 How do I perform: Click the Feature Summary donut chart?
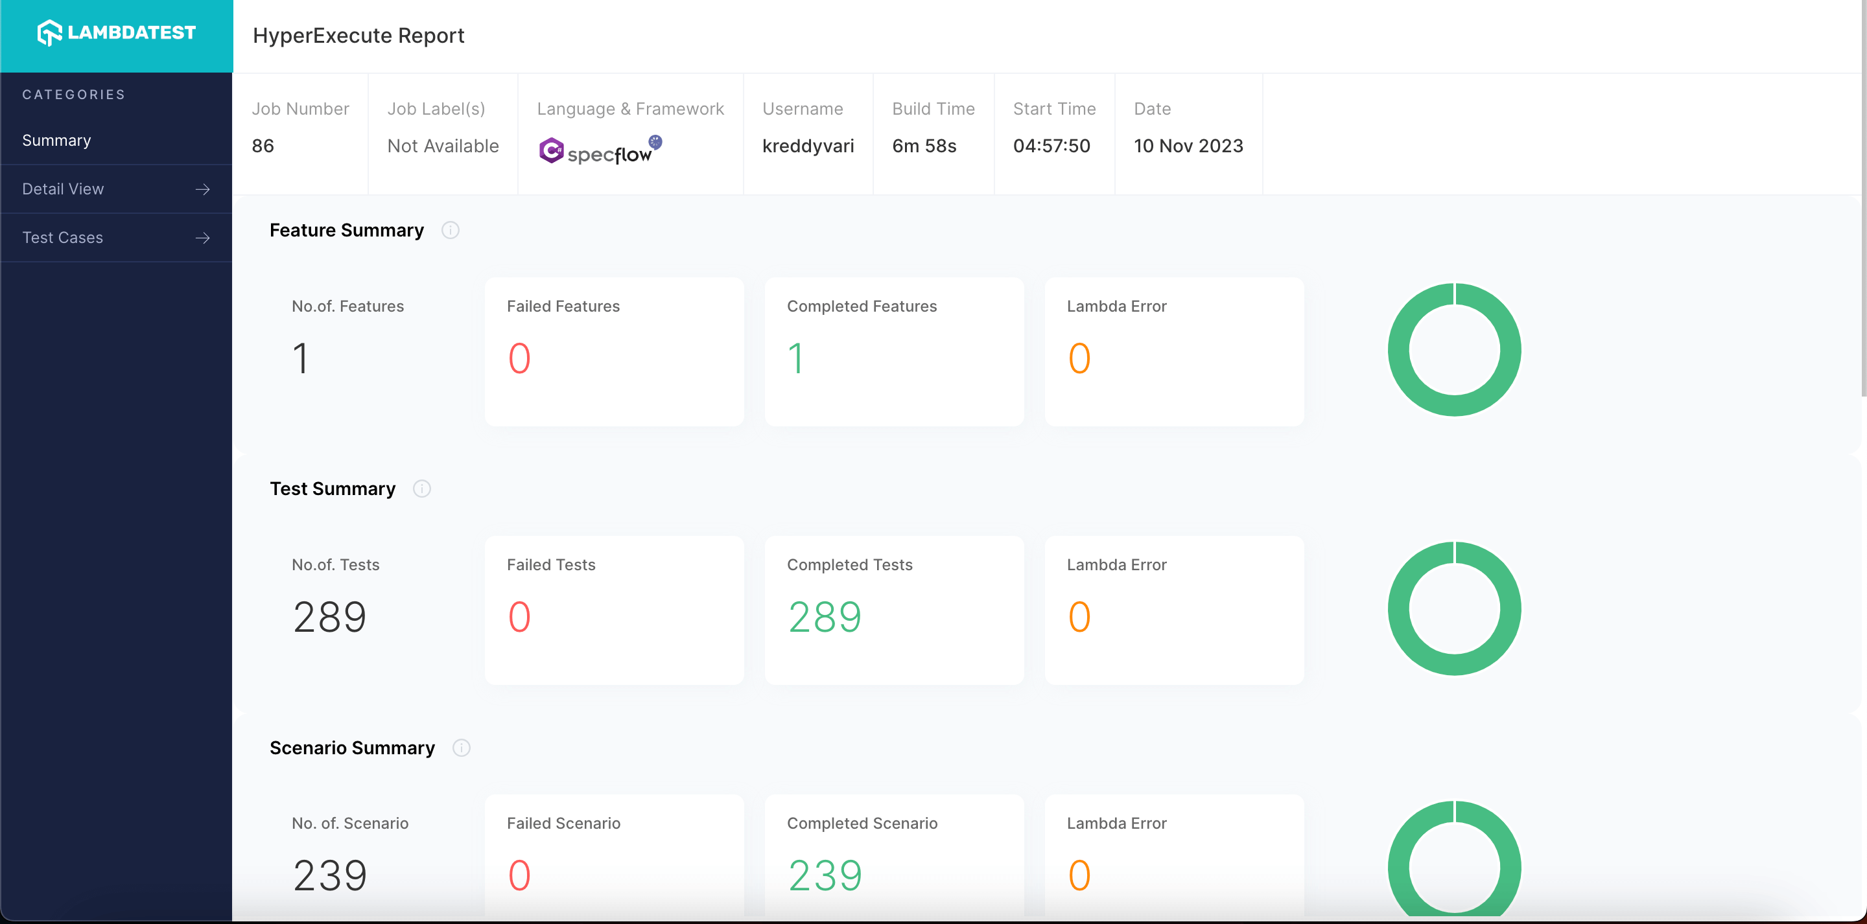(x=1454, y=350)
